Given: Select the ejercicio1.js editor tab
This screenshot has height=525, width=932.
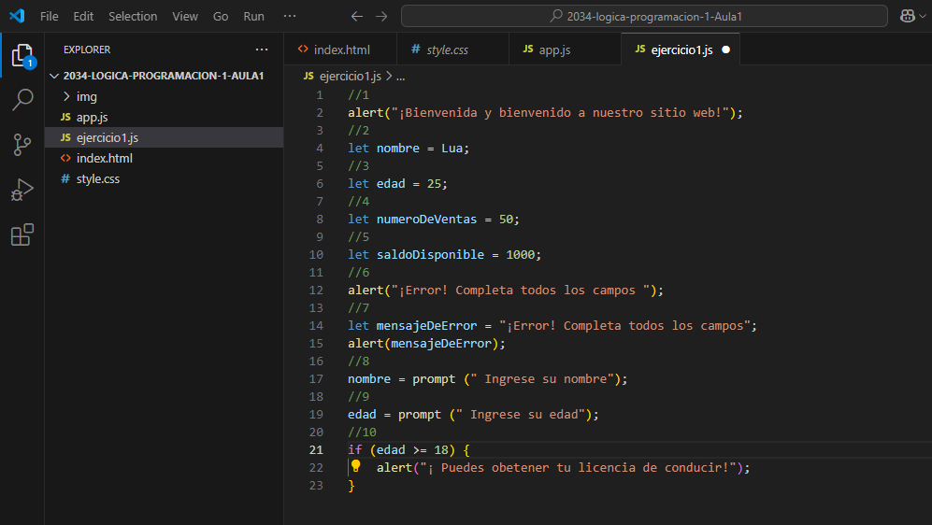Looking at the screenshot, I should pyautogui.click(x=681, y=50).
